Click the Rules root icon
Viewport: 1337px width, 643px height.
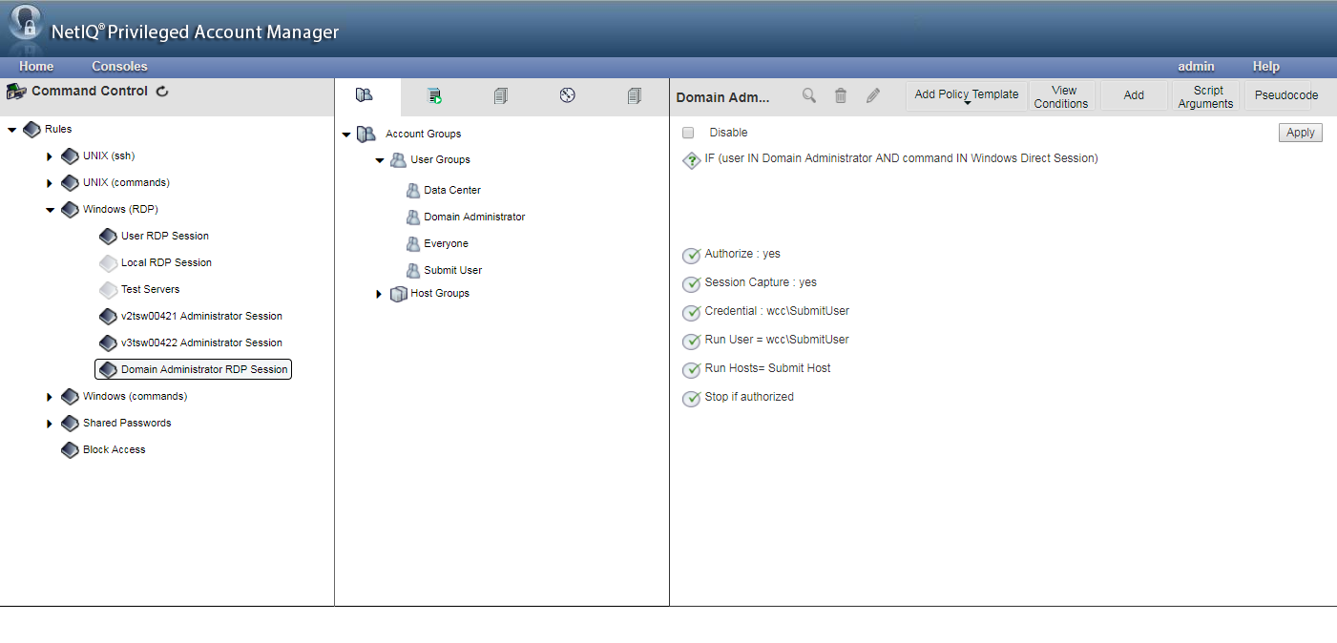tap(31, 129)
